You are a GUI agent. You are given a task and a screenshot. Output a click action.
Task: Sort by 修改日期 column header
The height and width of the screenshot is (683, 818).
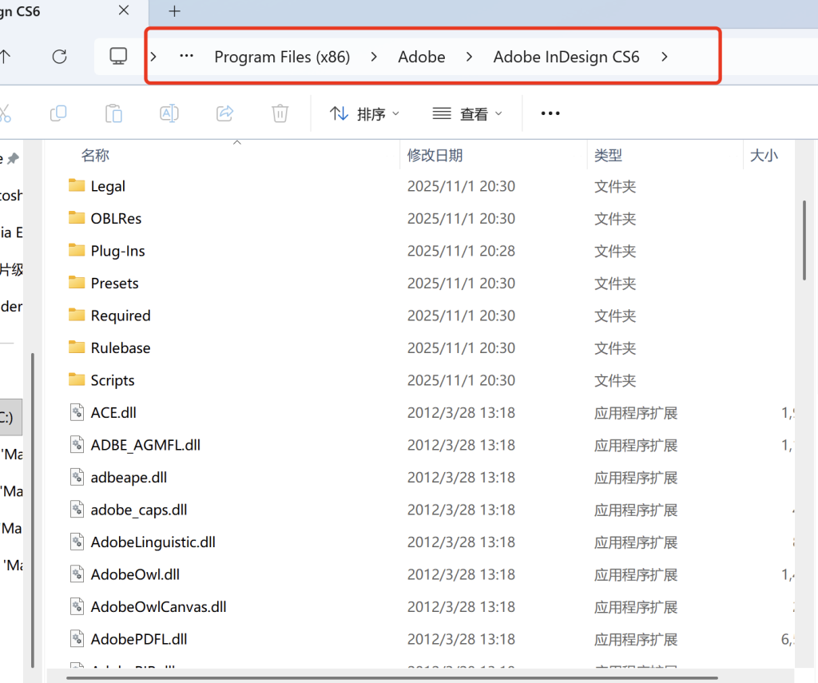pyautogui.click(x=435, y=156)
